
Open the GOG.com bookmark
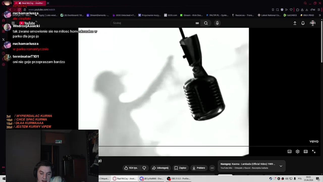[171, 15]
